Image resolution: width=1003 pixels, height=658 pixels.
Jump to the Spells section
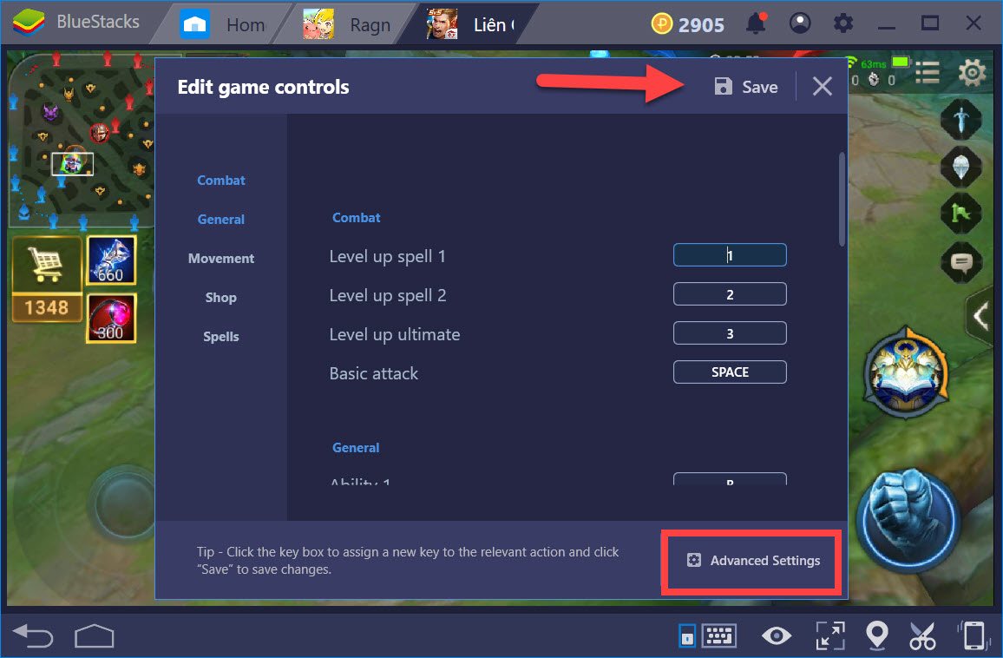point(220,337)
